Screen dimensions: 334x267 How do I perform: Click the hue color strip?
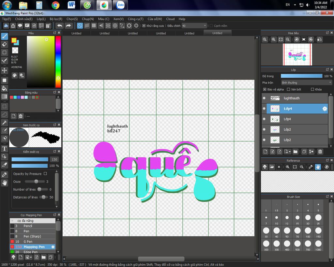click(x=58, y=62)
